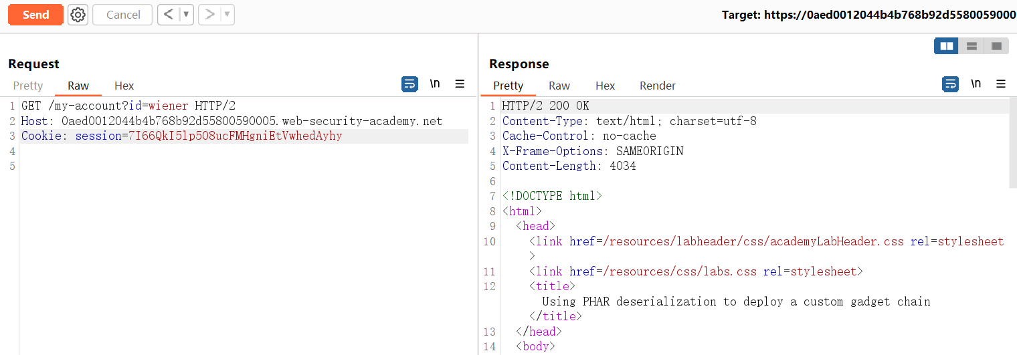The width and height of the screenshot is (1017, 355).
Task: Open the Response Render tab
Action: pos(657,86)
